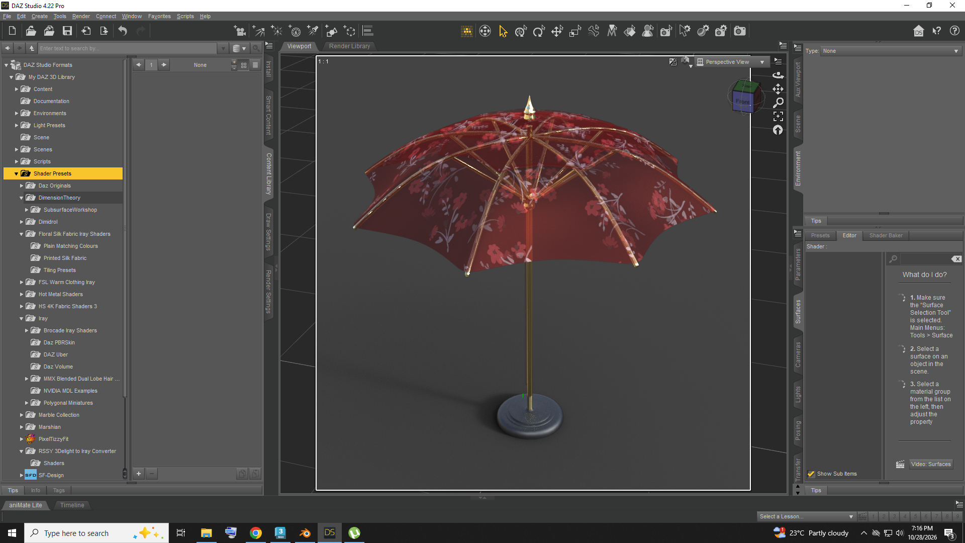This screenshot has width=965, height=543.
Task: Expand the Marble Collection folder
Action: 22,415
